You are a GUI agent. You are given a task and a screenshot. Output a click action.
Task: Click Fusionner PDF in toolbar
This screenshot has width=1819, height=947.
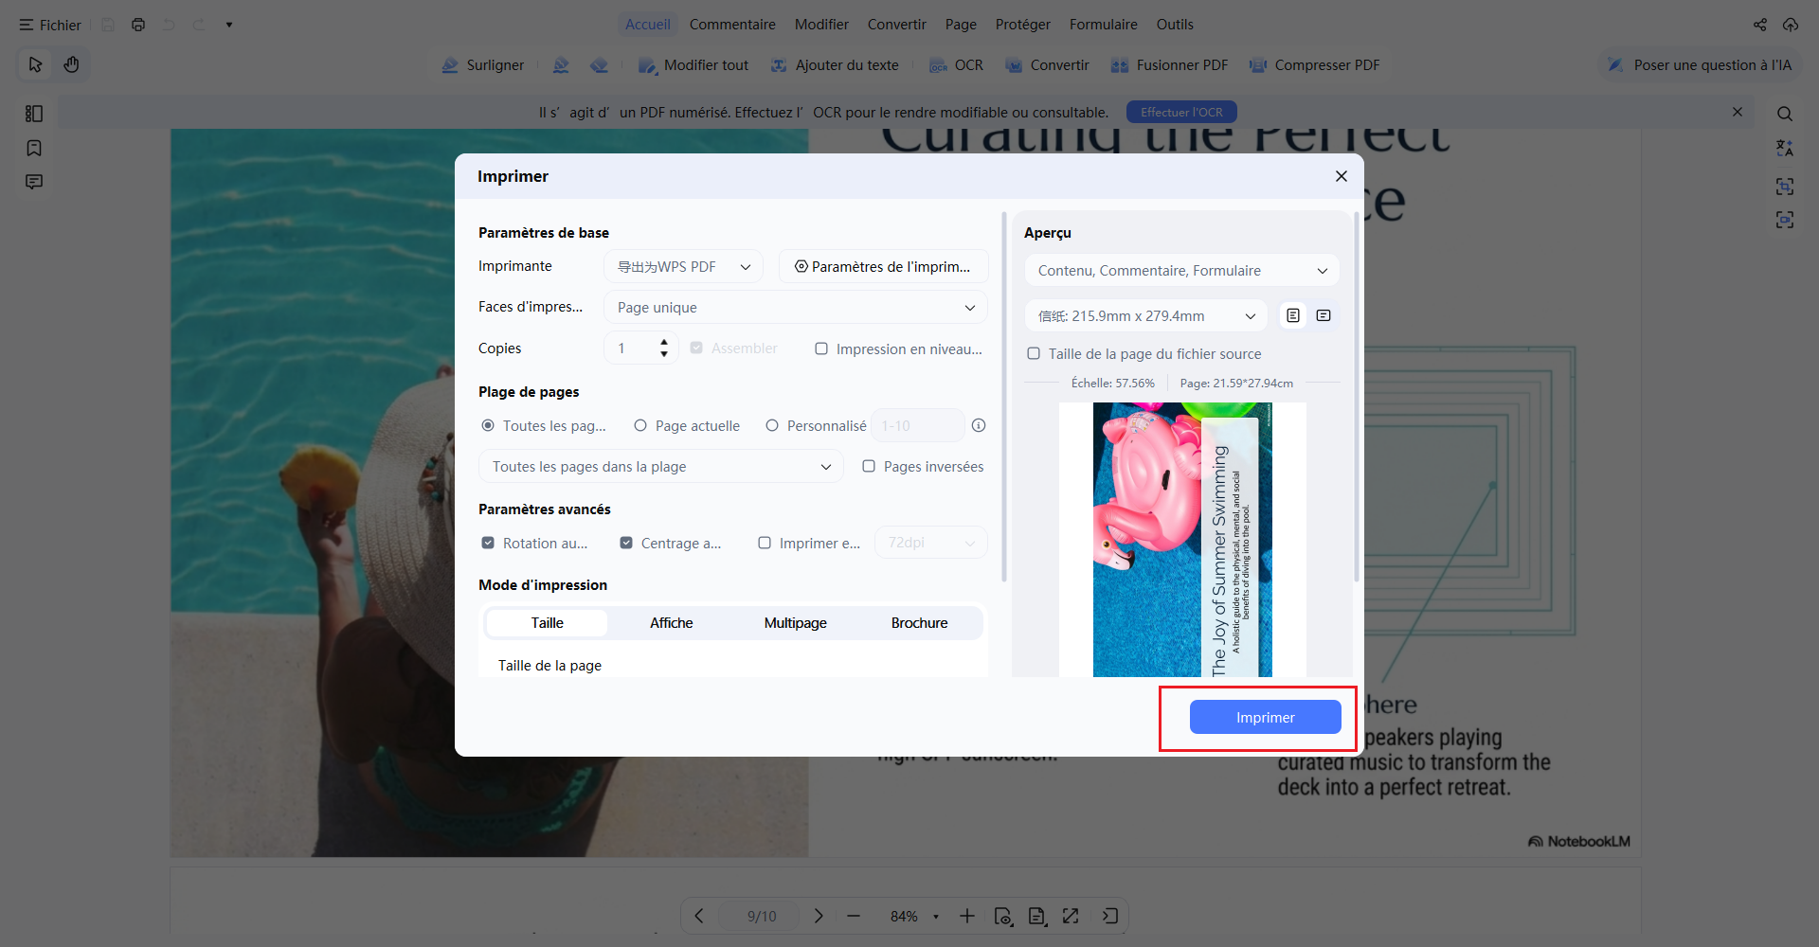pos(1169,65)
